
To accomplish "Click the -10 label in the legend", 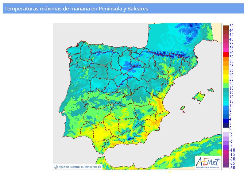I will point(232,150).
